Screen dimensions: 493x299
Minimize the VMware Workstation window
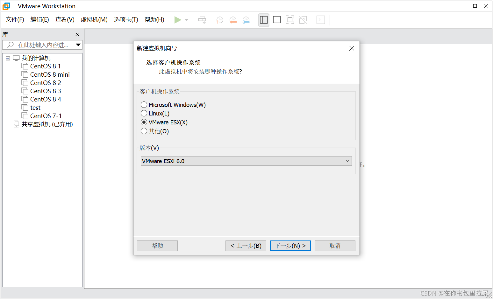(x=464, y=6)
